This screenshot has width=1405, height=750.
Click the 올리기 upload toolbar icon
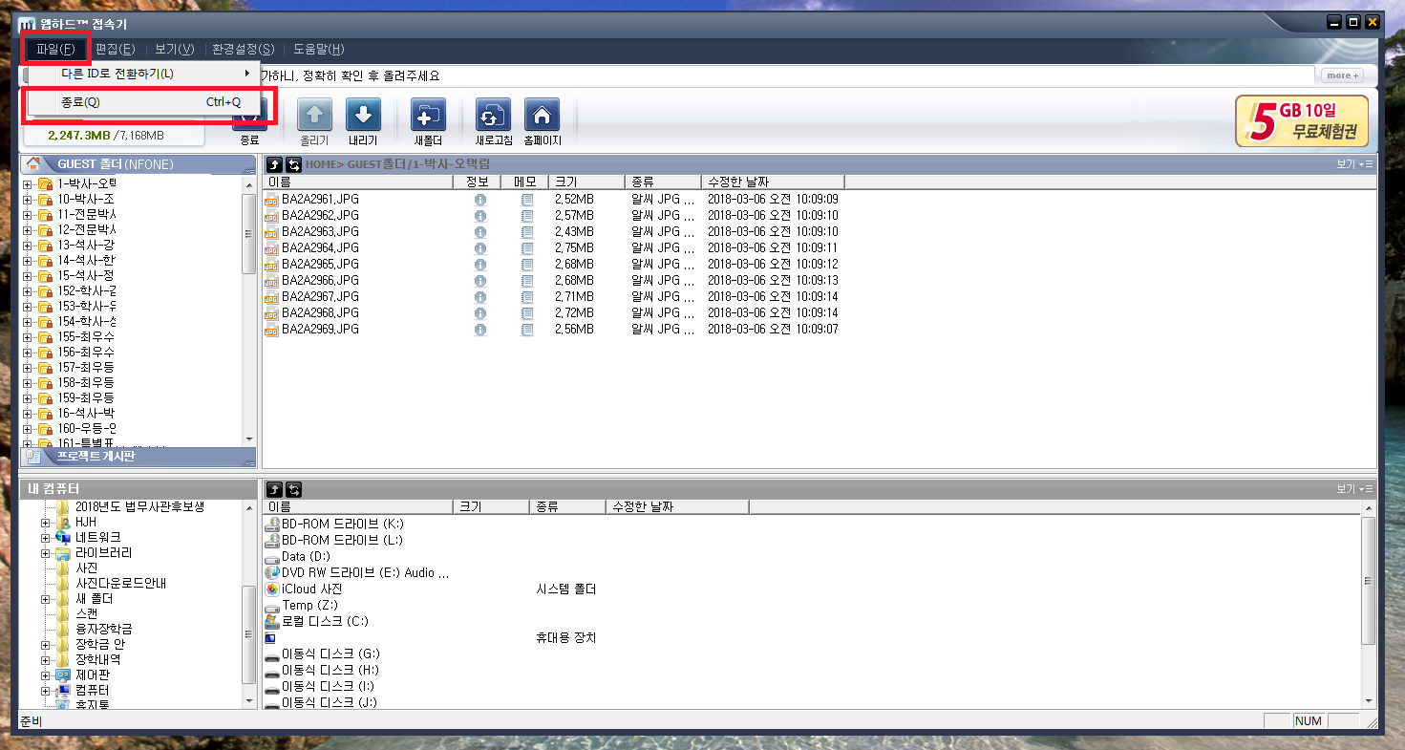pos(314,116)
